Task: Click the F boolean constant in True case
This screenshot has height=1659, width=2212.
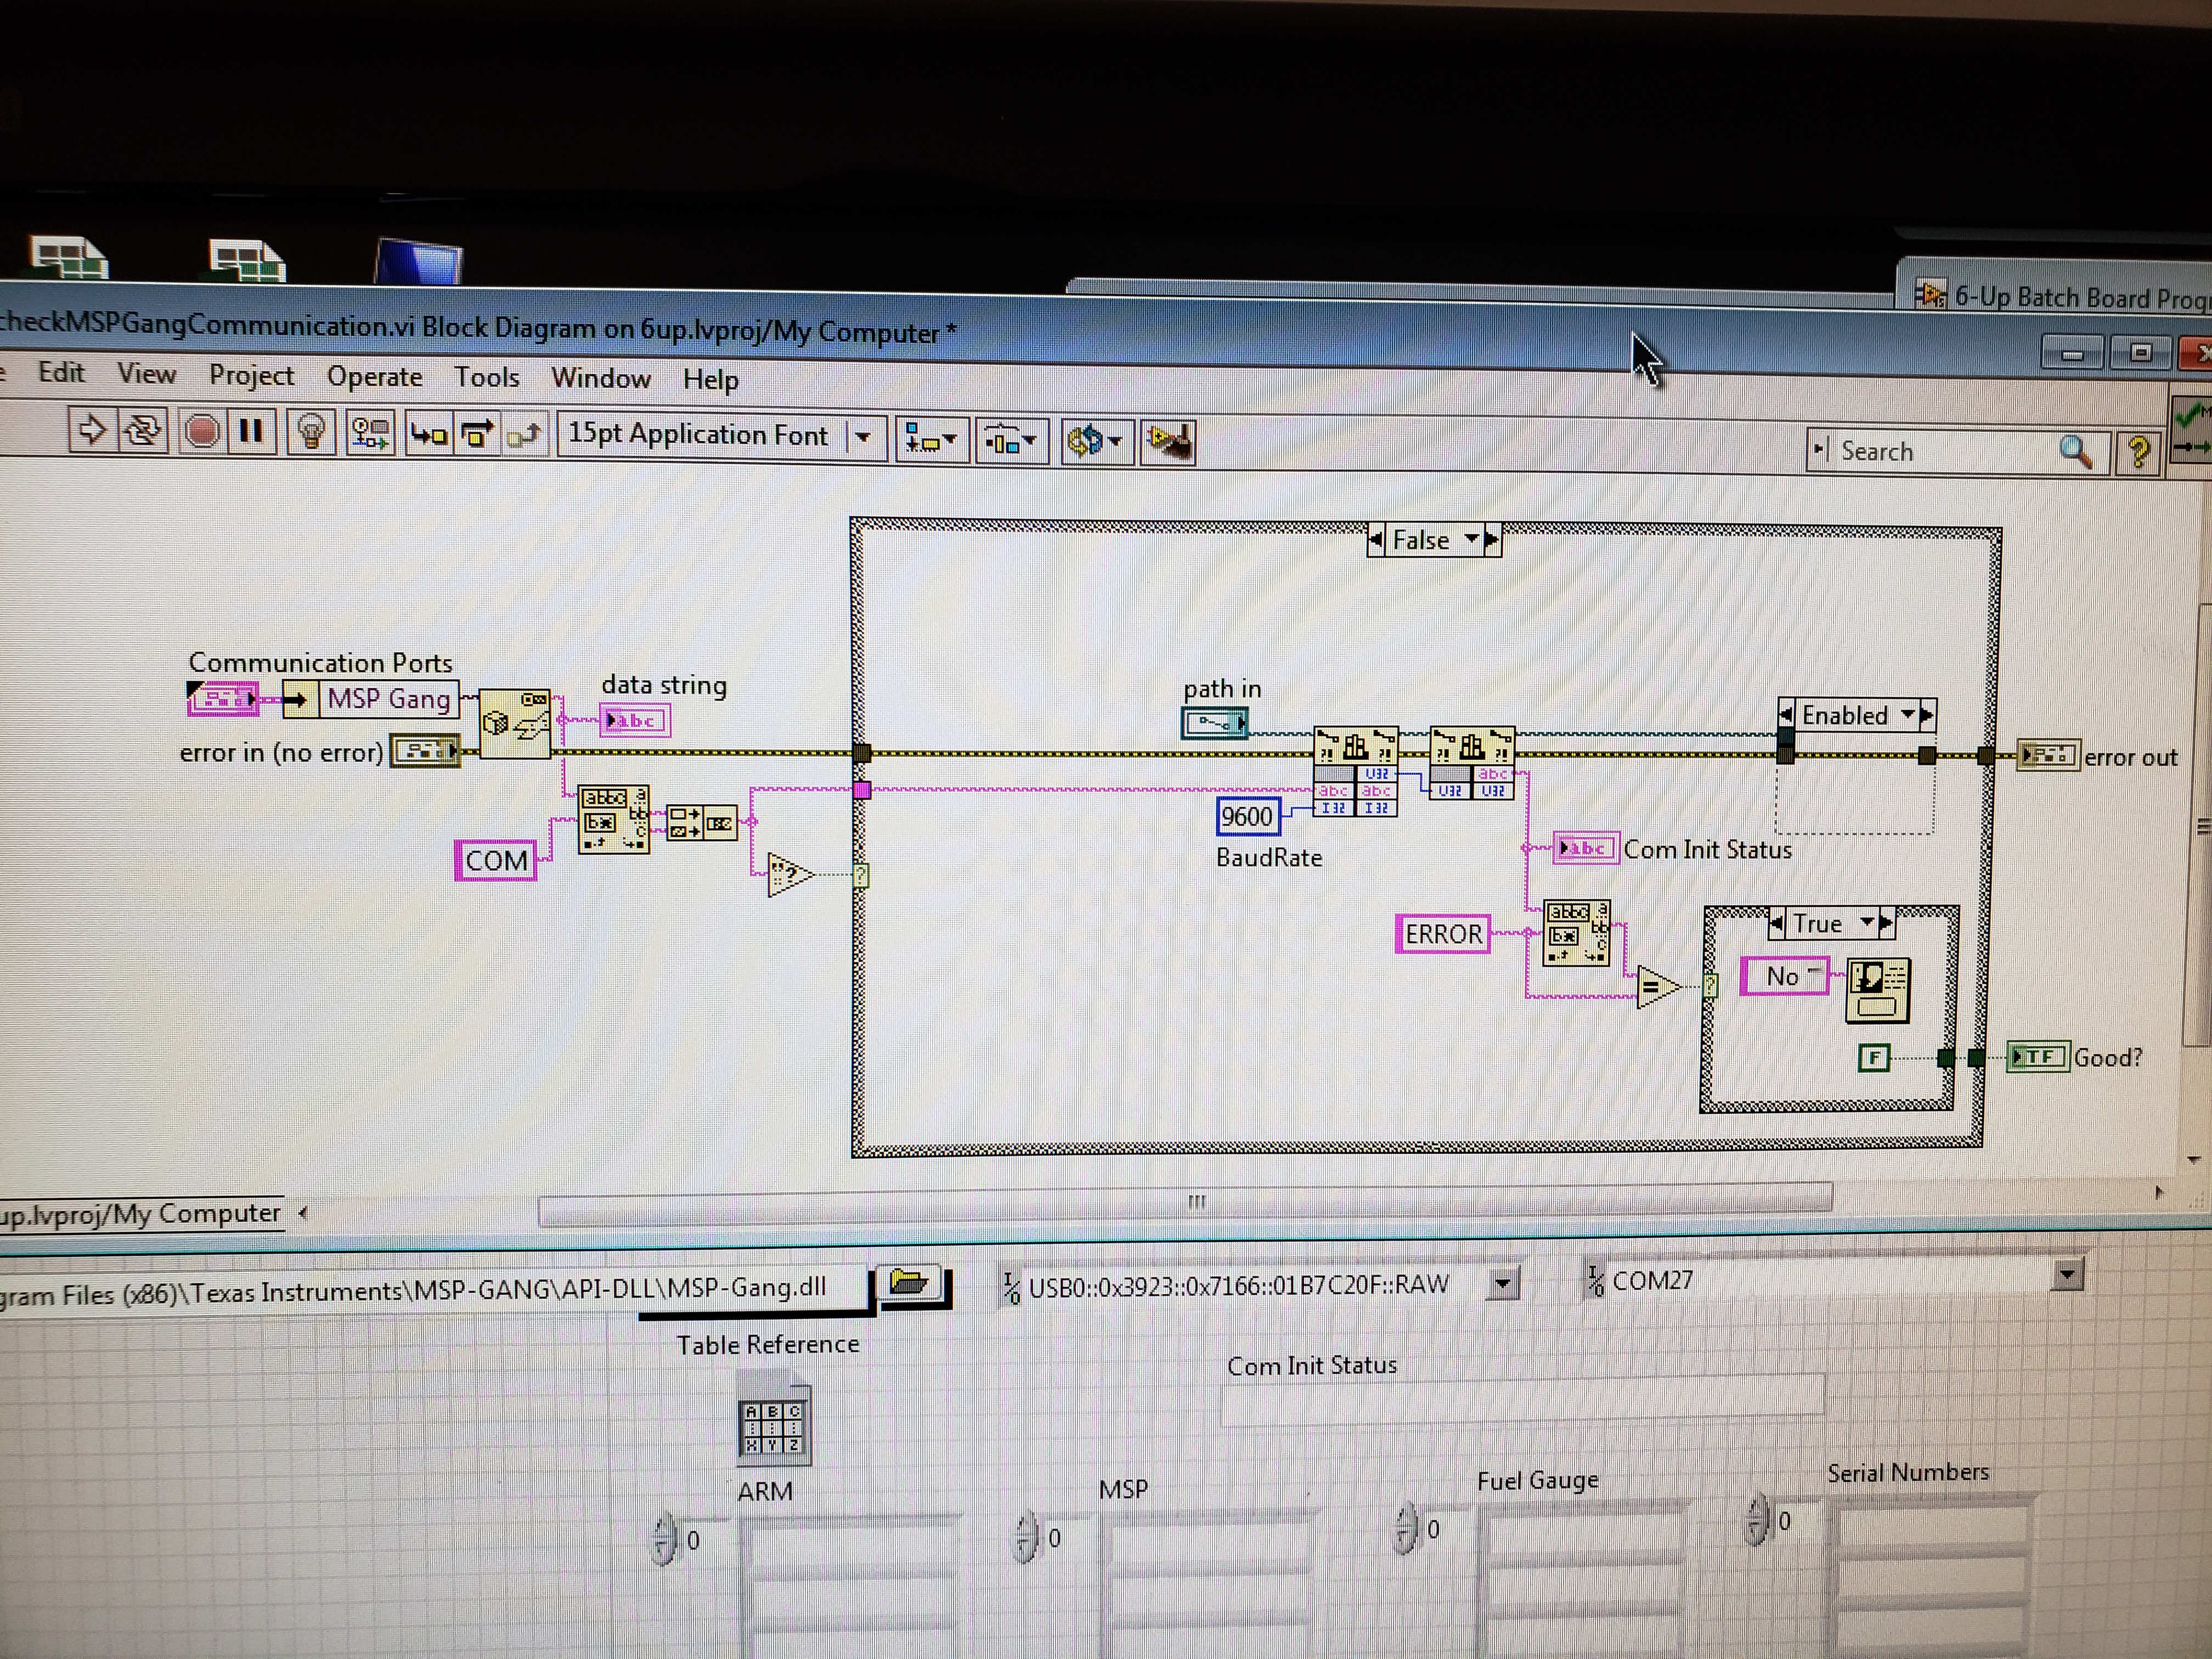Action: [1873, 1057]
